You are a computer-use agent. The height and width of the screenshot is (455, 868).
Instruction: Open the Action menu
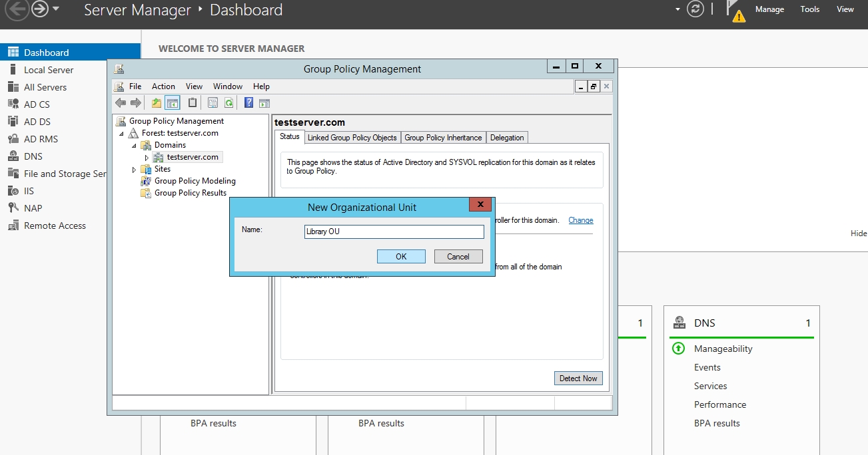(163, 86)
